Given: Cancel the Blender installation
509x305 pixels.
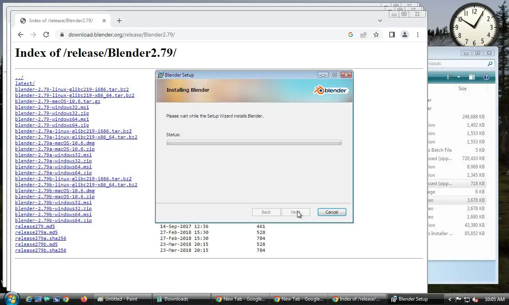Looking at the screenshot, I should click(332, 212).
